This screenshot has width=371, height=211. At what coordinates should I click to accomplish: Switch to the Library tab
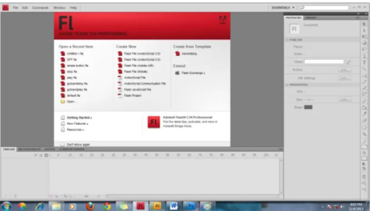point(310,18)
